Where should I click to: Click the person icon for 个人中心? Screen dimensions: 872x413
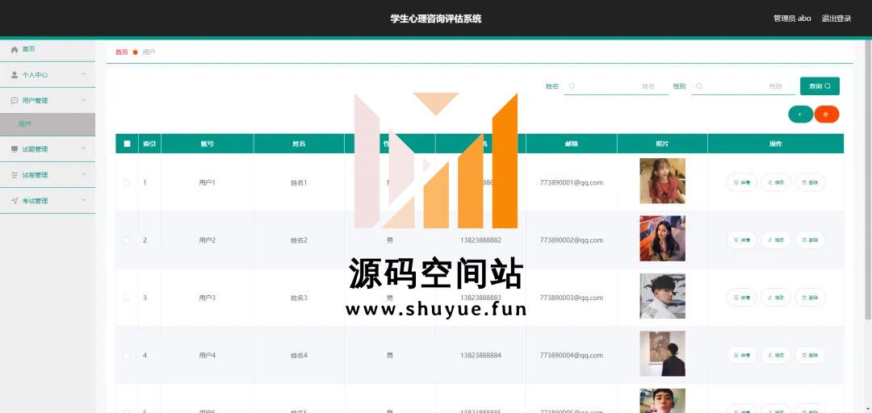pyautogui.click(x=15, y=74)
